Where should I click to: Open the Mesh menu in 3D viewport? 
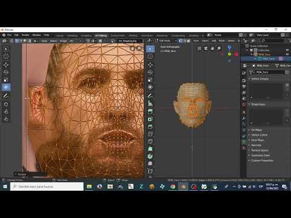(x=222, y=41)
